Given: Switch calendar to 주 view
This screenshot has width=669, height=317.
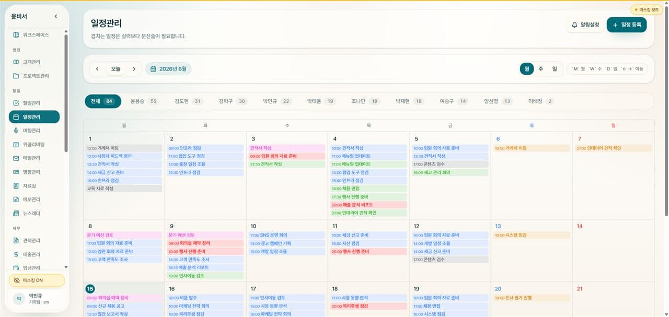Looking at the screenshot, I should 541,68.
